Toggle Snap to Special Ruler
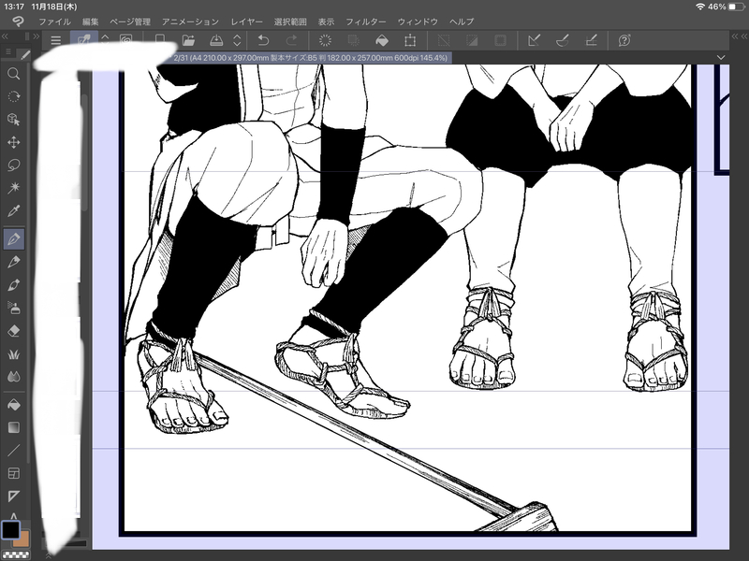 click(563, 40)
